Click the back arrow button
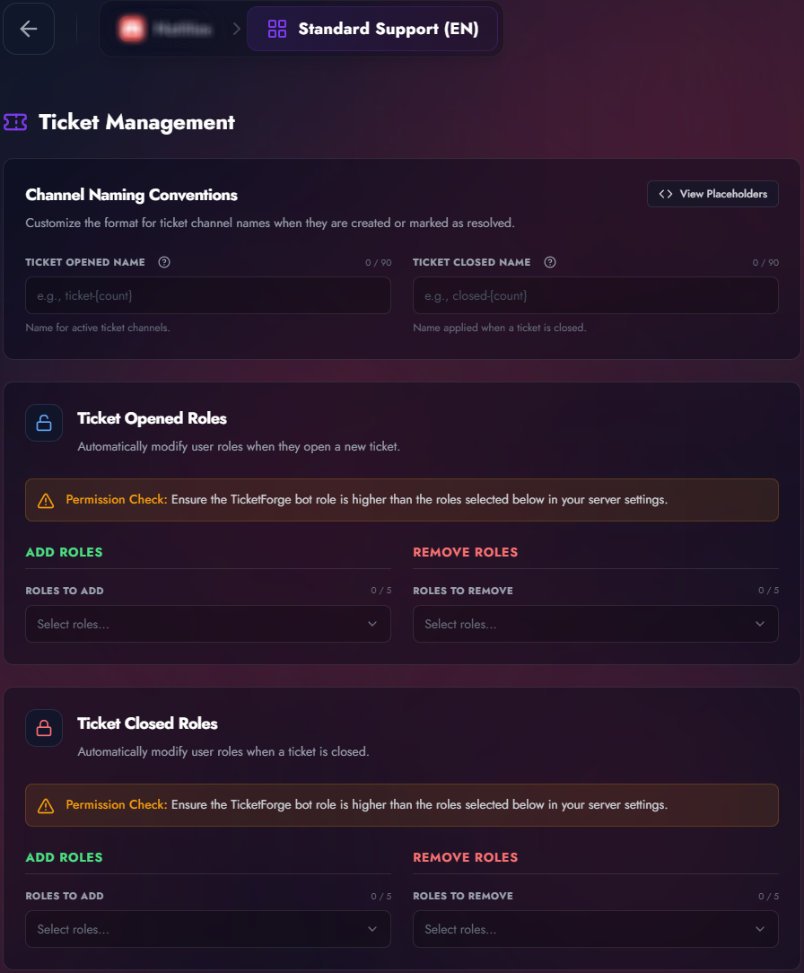804x973 pixels. click(x=28, y=28)
